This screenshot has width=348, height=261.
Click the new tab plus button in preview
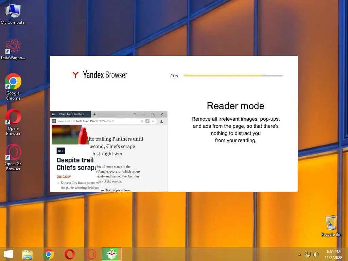click(94, 114)
